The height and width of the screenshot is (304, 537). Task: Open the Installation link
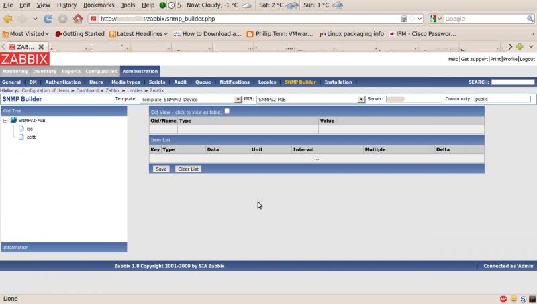338,82
